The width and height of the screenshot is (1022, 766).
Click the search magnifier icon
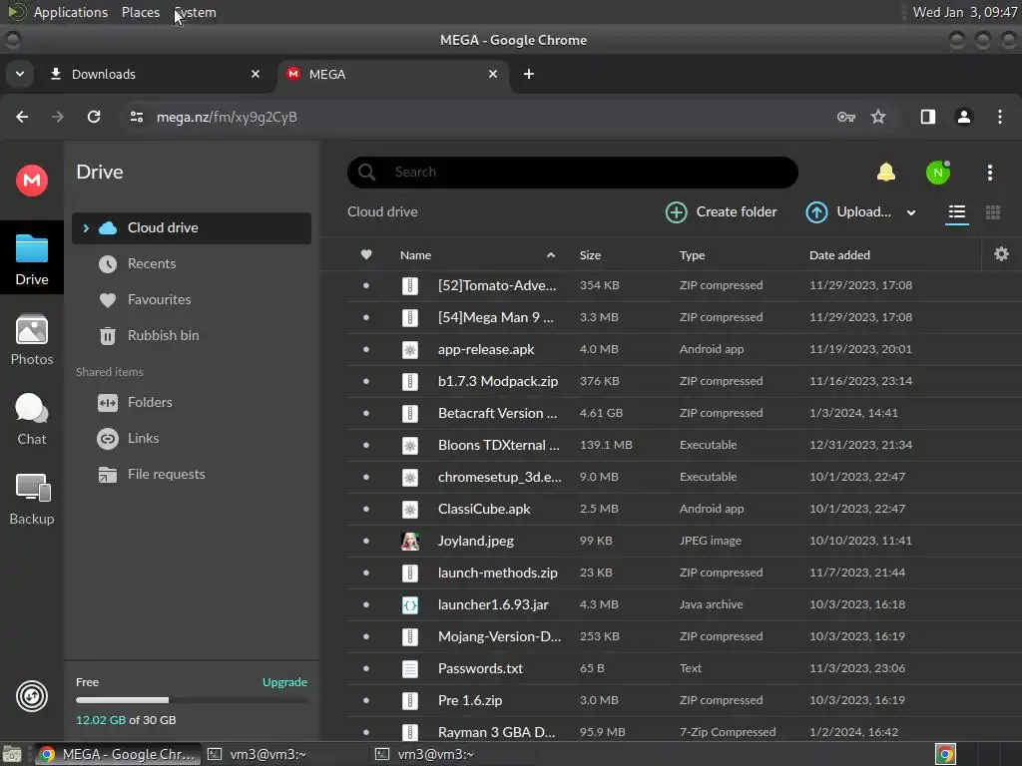point(367,172)
